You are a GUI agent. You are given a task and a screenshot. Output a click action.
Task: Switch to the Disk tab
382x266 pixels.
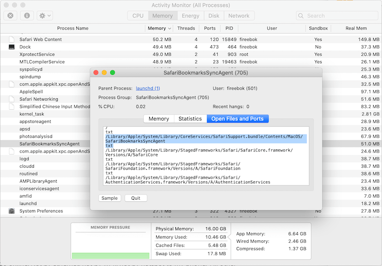tap(213, 16)
